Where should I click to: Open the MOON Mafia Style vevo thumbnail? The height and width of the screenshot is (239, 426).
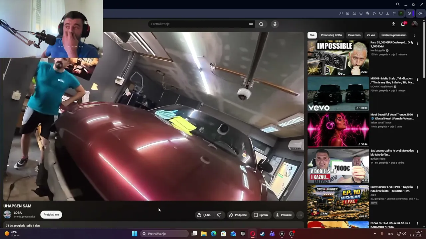click(x=338, y=94)
